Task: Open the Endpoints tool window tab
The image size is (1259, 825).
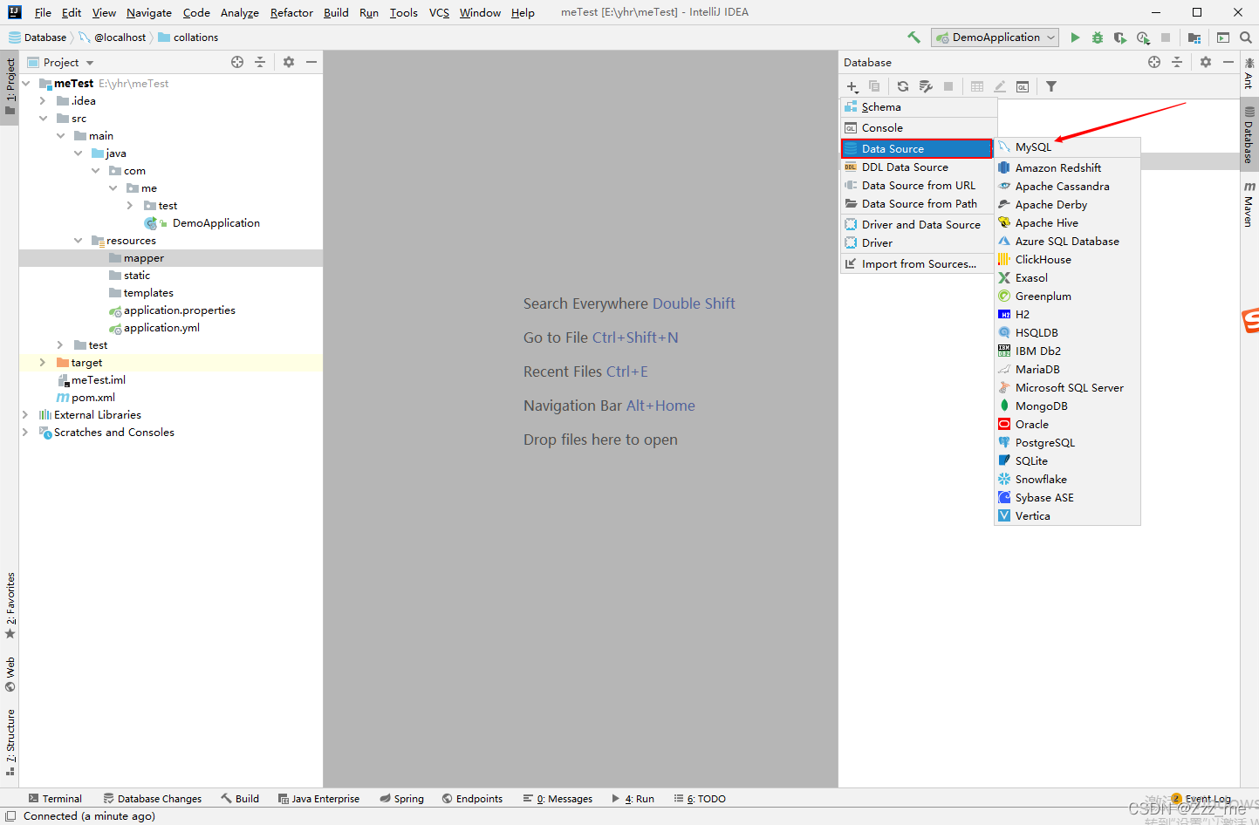Action: (472, 798)
